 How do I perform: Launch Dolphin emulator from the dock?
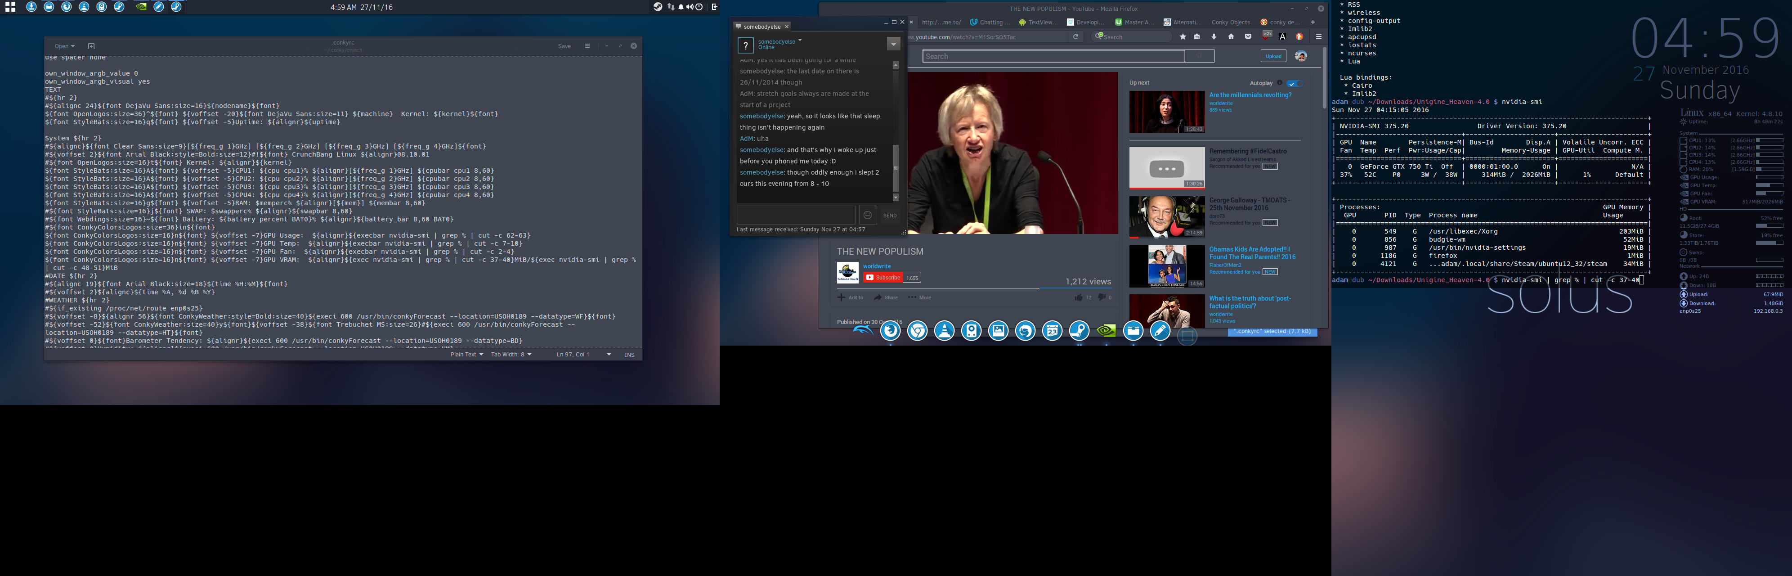tap(863, 331)
